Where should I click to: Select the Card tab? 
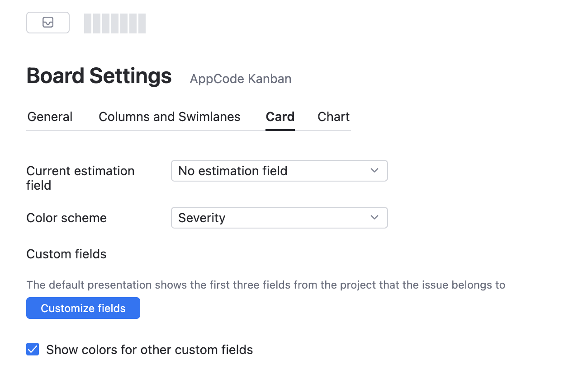coord(280,117)
